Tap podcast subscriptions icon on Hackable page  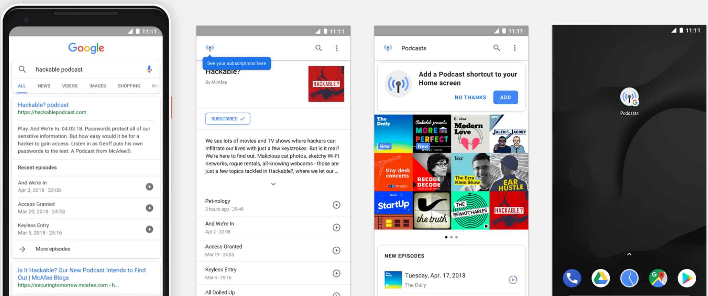tap(210, 48)
